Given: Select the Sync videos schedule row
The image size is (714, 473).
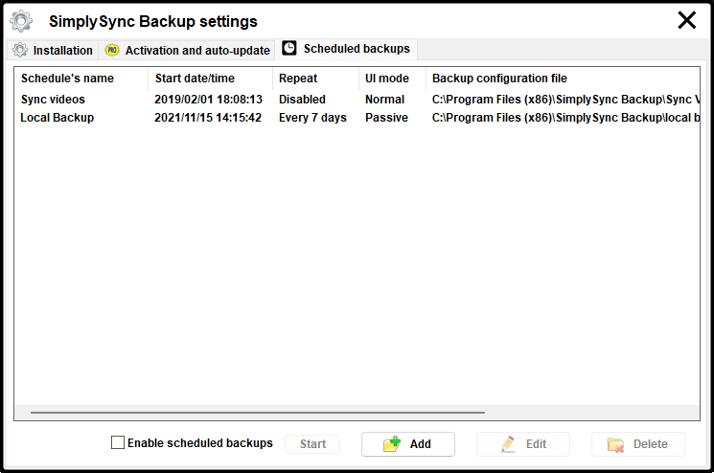Looking at the screenshot, I should click(54, 100).
